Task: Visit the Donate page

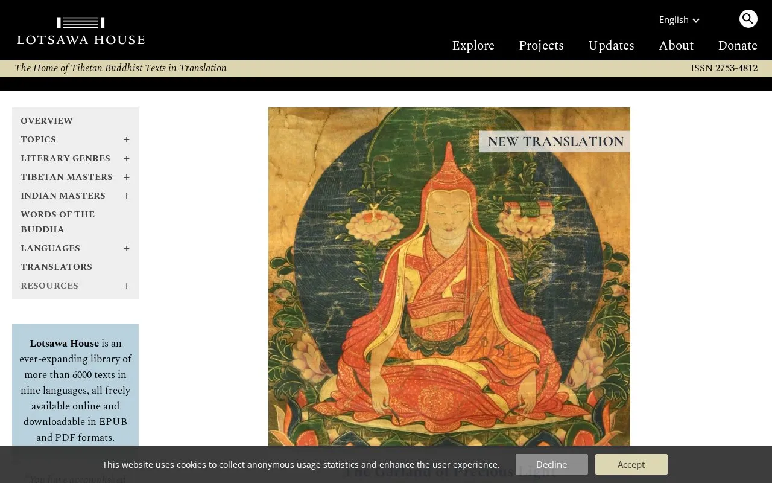Action: [x=738, y=46]
